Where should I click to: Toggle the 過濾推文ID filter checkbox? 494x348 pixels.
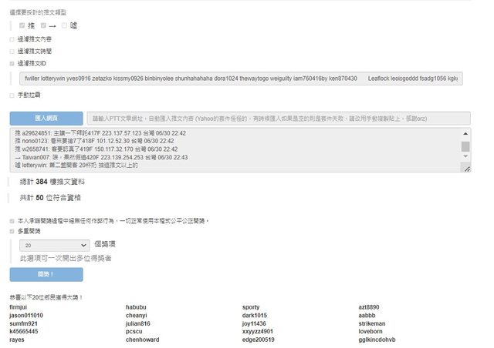tap(12, 63)
